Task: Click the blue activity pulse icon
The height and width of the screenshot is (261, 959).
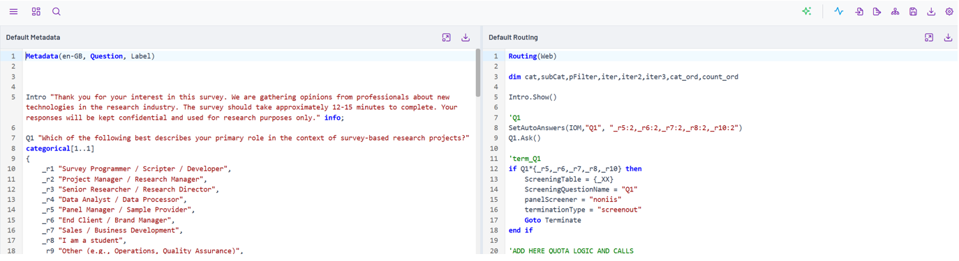Action: [839, 12]
